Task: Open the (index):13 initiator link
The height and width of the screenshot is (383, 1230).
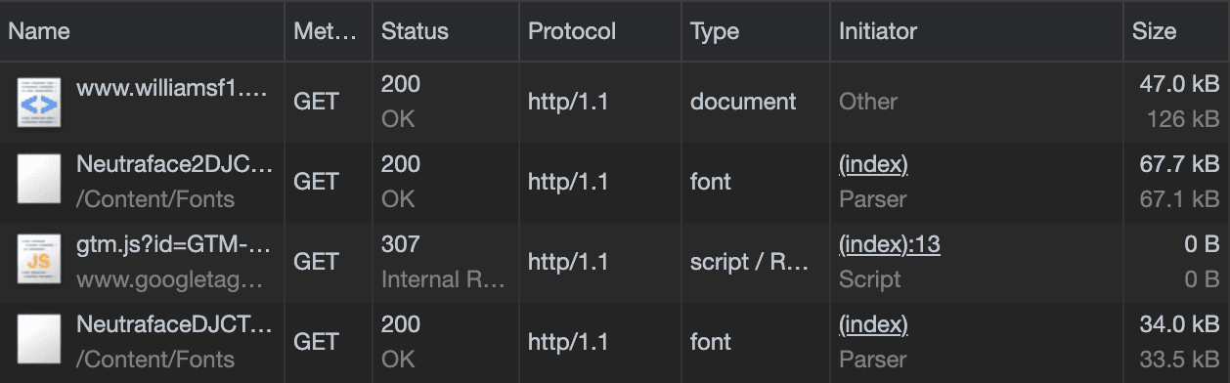Action: pyautogui.click(x=890, y=245)
